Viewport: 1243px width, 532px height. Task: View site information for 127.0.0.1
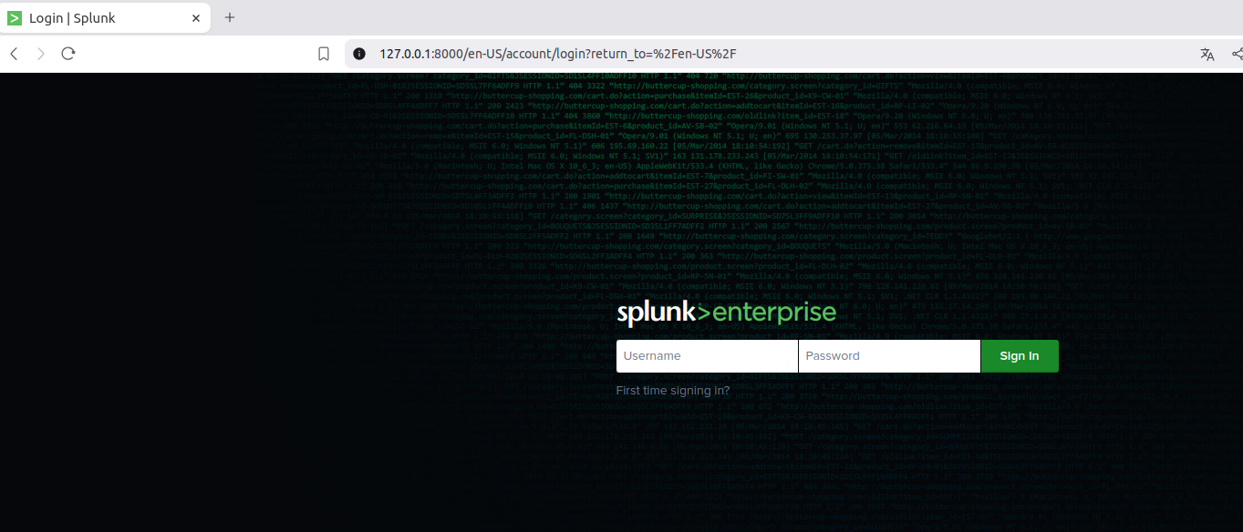coord(359,54)
